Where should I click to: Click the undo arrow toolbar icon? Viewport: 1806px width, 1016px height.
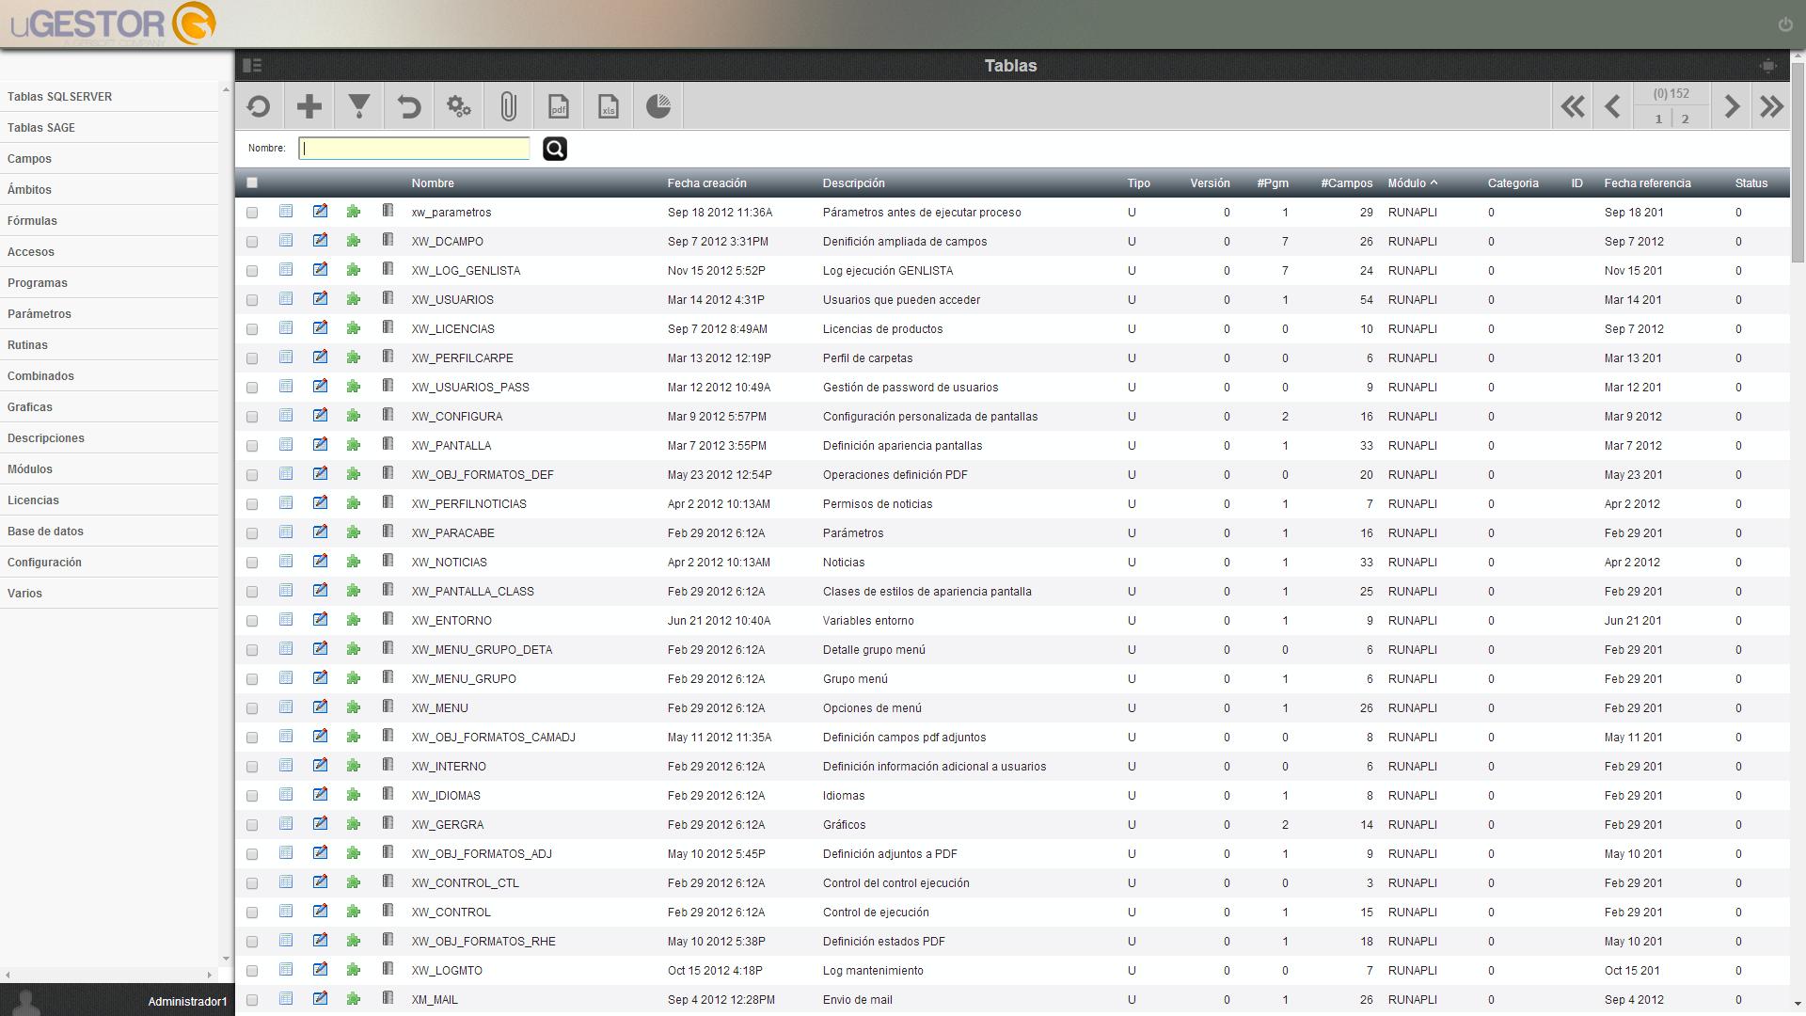[408, 106]
